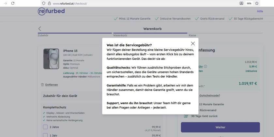Click the Keine automatische Verlängerung line
The height and width of the screenshot is (137, 274).
64,120
